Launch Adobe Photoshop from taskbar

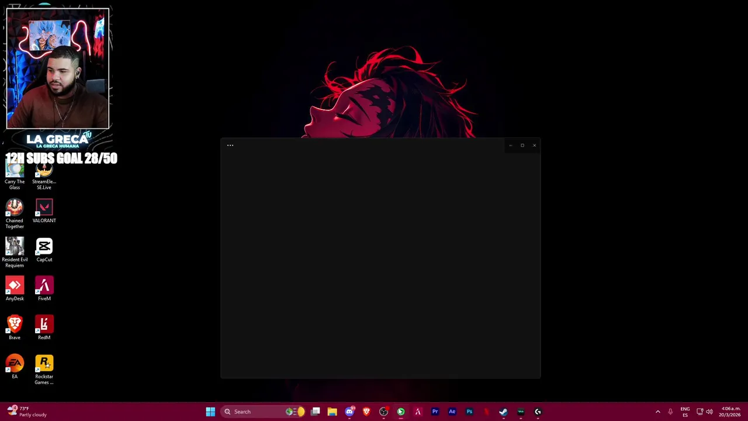click(469, 412)
